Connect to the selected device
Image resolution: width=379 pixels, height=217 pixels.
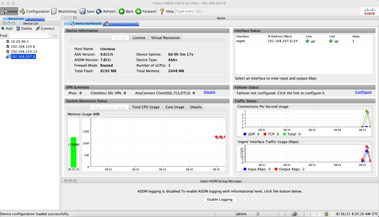(45, 28)
